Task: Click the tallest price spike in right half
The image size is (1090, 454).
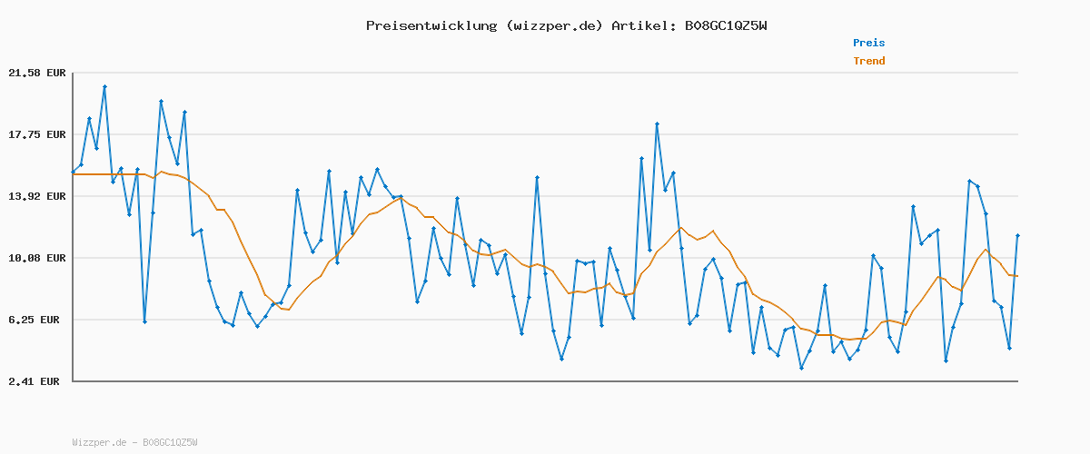Action: (x=657, y=123)
